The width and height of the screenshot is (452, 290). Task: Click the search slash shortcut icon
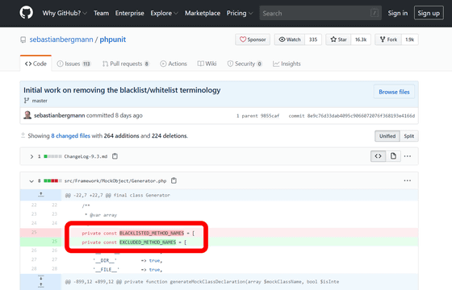(375, 13)
